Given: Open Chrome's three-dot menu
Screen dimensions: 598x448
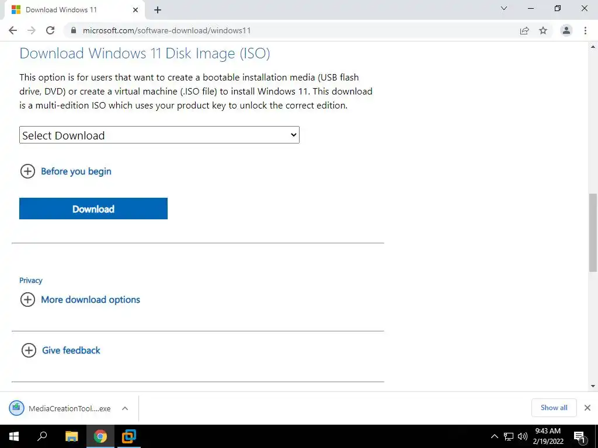Looking at the screenshot, I should [x=585, y=30].
